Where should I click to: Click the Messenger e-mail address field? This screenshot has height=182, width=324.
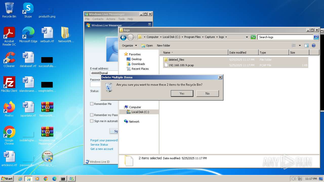click(104, 73)
